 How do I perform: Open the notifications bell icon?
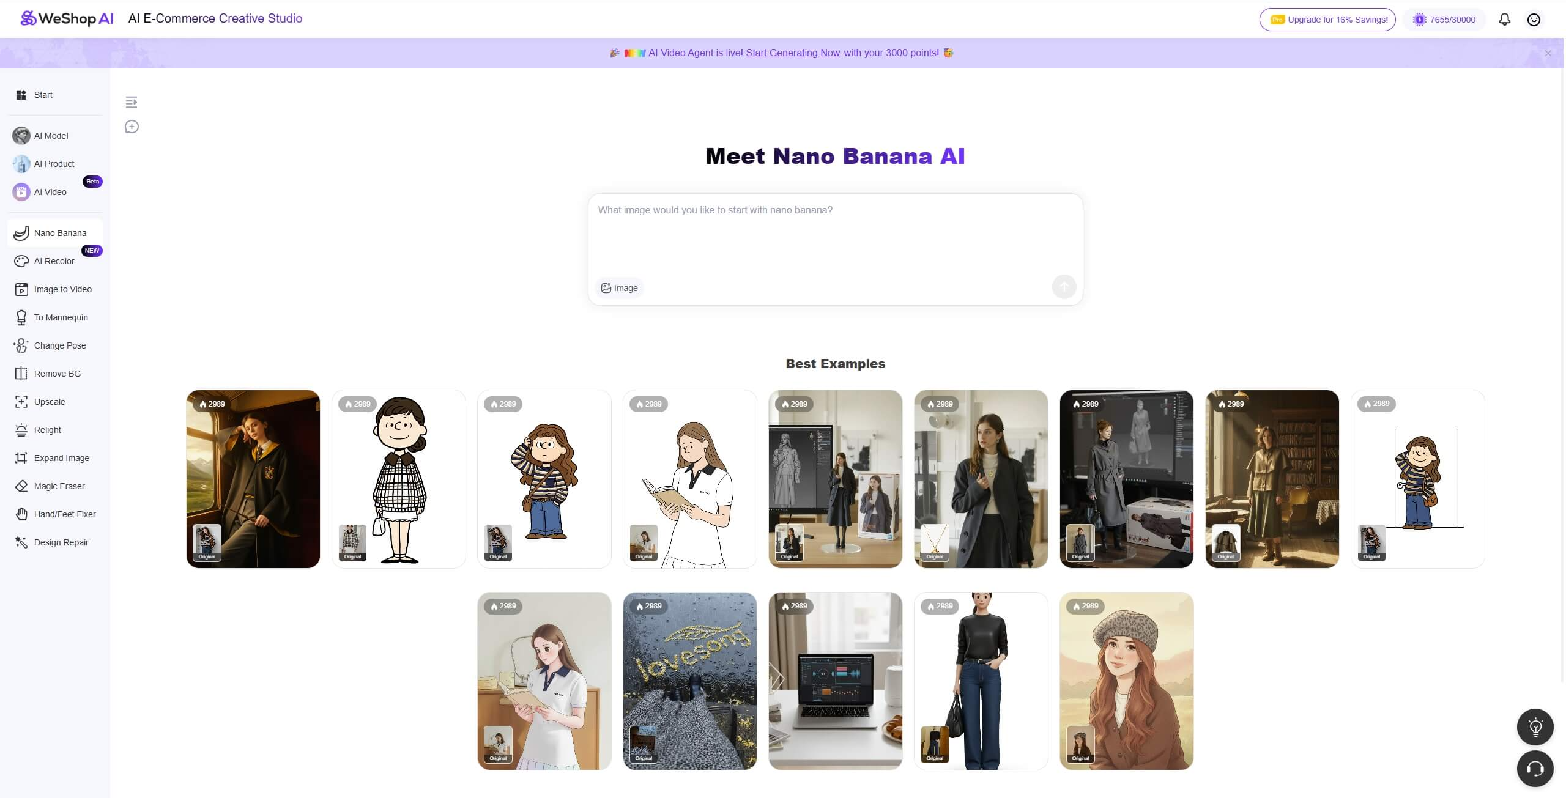coord(1504,20)
